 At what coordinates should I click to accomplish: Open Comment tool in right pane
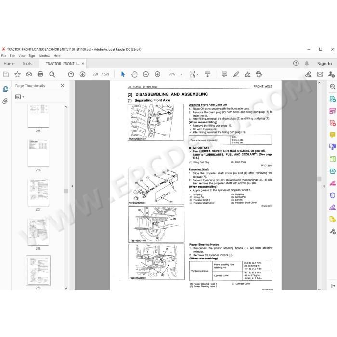pos(332,135)
